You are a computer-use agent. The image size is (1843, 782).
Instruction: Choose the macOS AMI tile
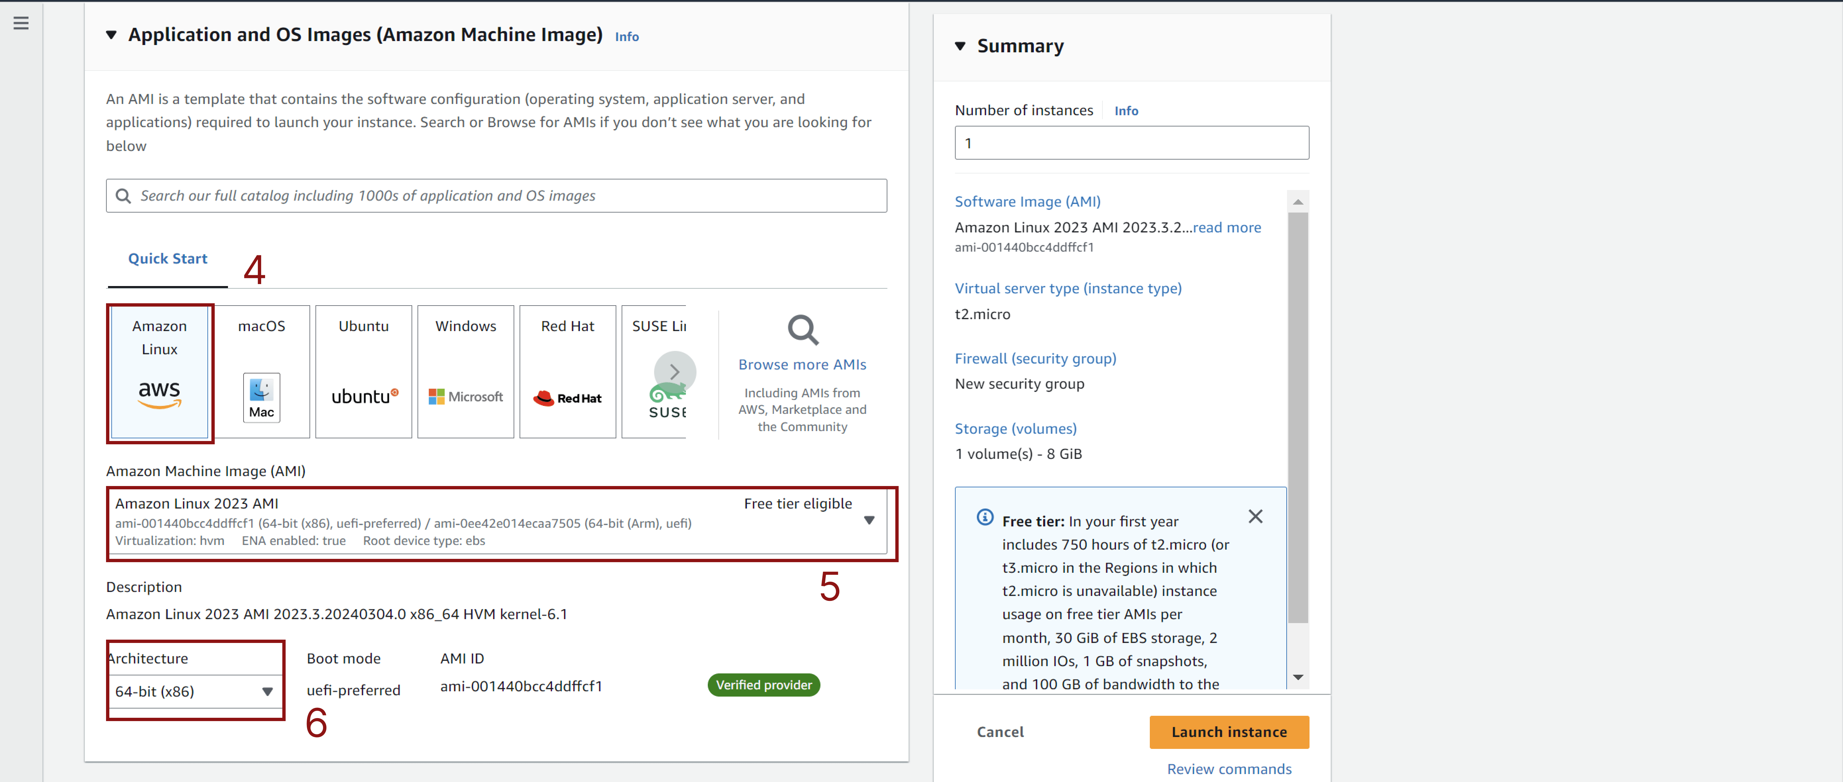(x=262, y=371)
